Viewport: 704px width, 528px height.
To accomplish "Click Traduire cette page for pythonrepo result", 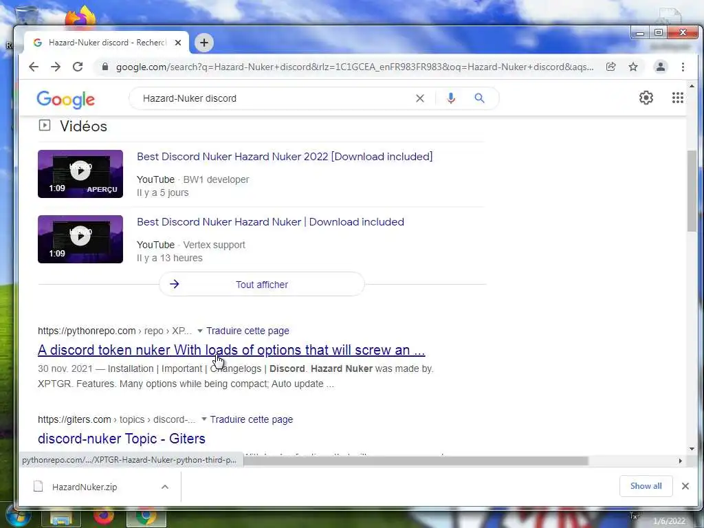I will tap(247, 331).
